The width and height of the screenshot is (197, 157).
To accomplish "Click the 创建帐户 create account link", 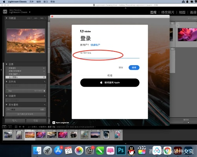I will (95, 45).
